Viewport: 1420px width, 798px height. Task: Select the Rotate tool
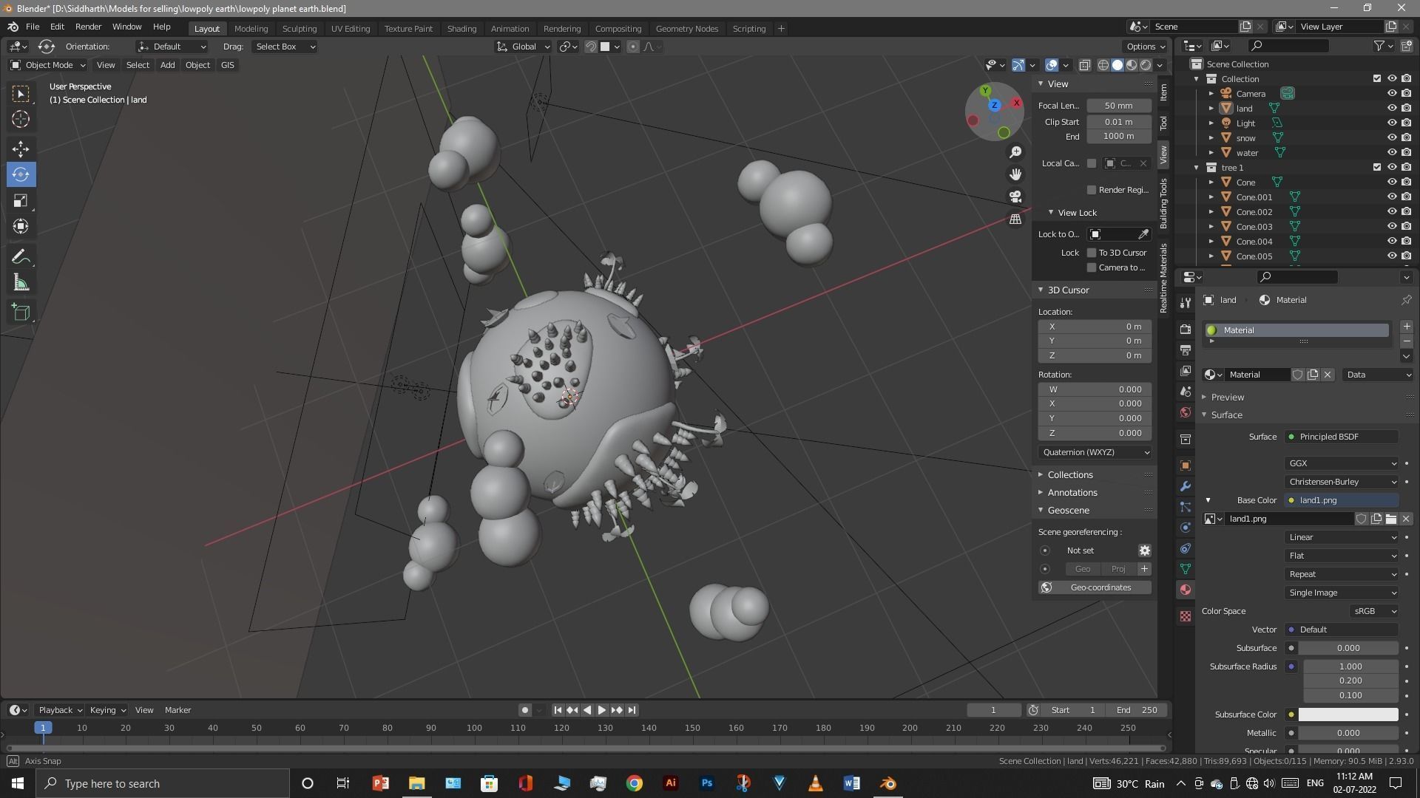tap(21, 174)
